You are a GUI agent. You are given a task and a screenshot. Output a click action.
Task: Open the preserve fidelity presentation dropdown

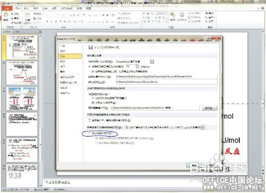pos(203,128)
